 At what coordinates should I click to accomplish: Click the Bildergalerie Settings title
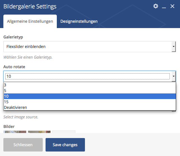(x=30, y=6)
